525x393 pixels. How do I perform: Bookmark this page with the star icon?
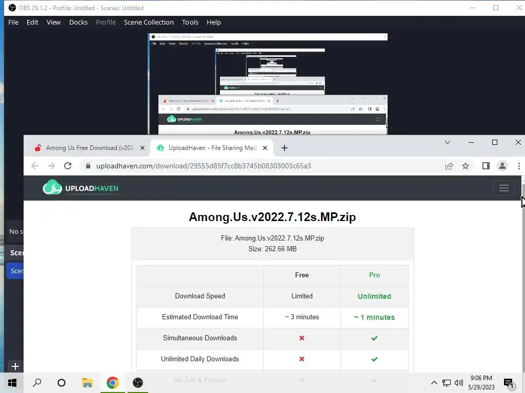click(x=466, y=166)
